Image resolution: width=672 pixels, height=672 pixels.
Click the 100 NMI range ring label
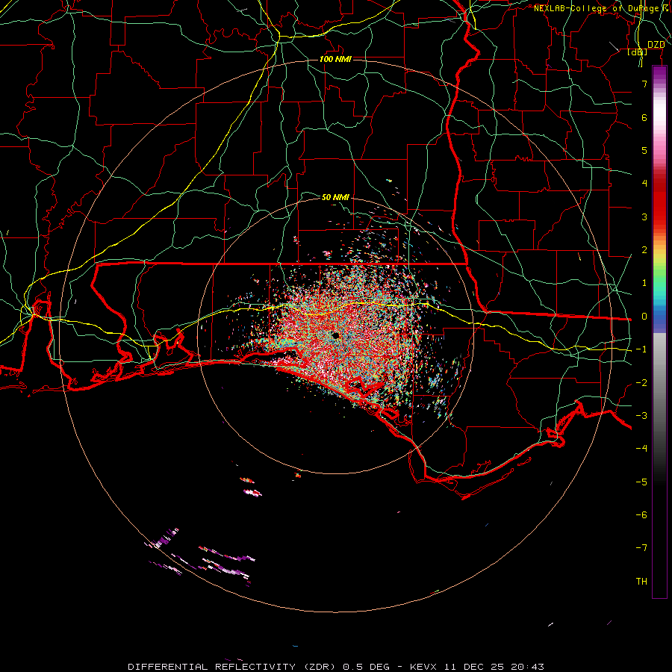[x=335, y=59]
